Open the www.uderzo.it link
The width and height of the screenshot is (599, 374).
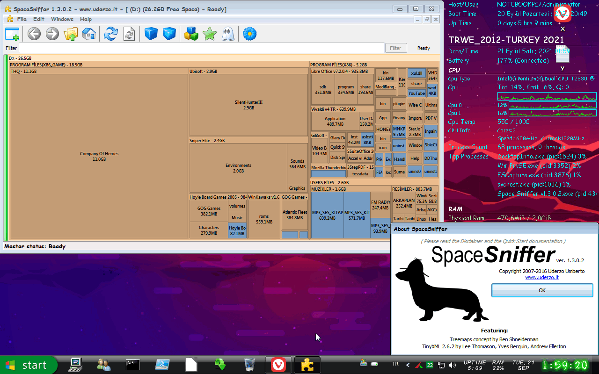click(541, 277)
